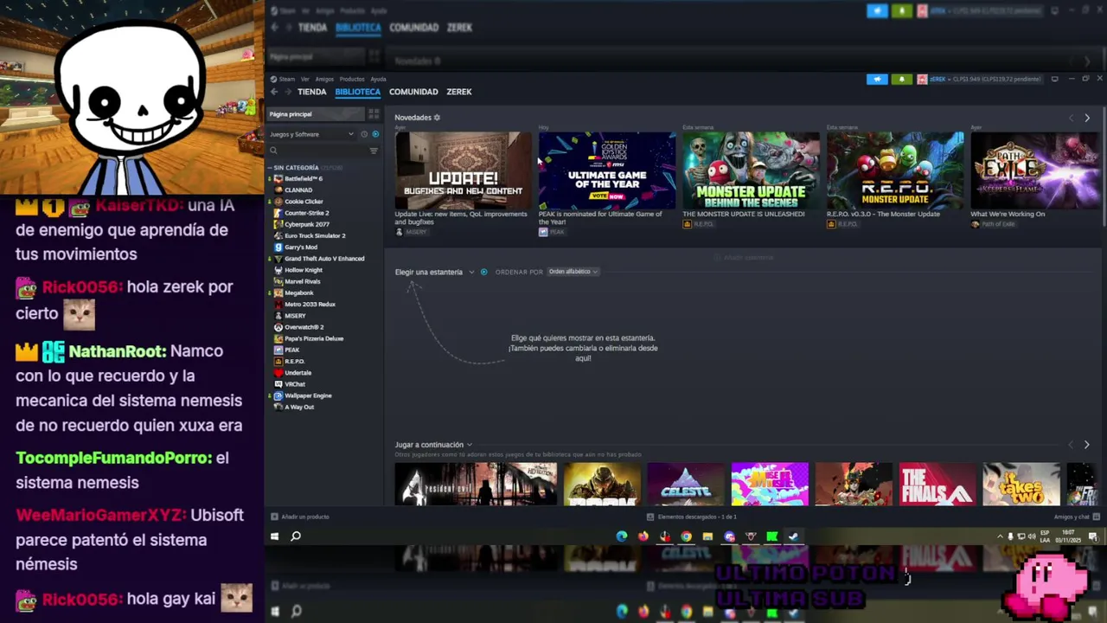Go back with Steam's left navigation arrow
The height and width of the screenshot is (623, 1107).
(274, 92)
